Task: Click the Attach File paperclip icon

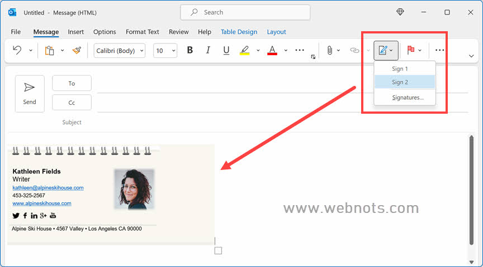Action: point(330,50)
